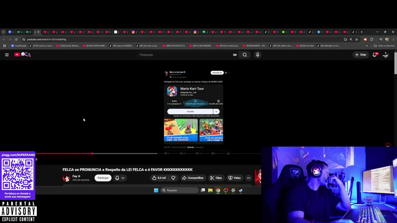
Task: Bookmark this page with the star
Action: tap(357, 39)
